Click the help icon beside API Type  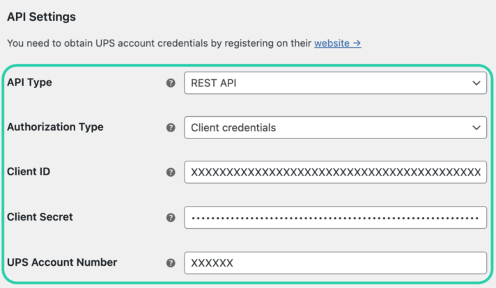click(x=171, y=83)
